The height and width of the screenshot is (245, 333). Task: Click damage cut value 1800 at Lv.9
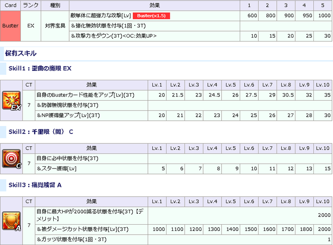click(306, 230)
